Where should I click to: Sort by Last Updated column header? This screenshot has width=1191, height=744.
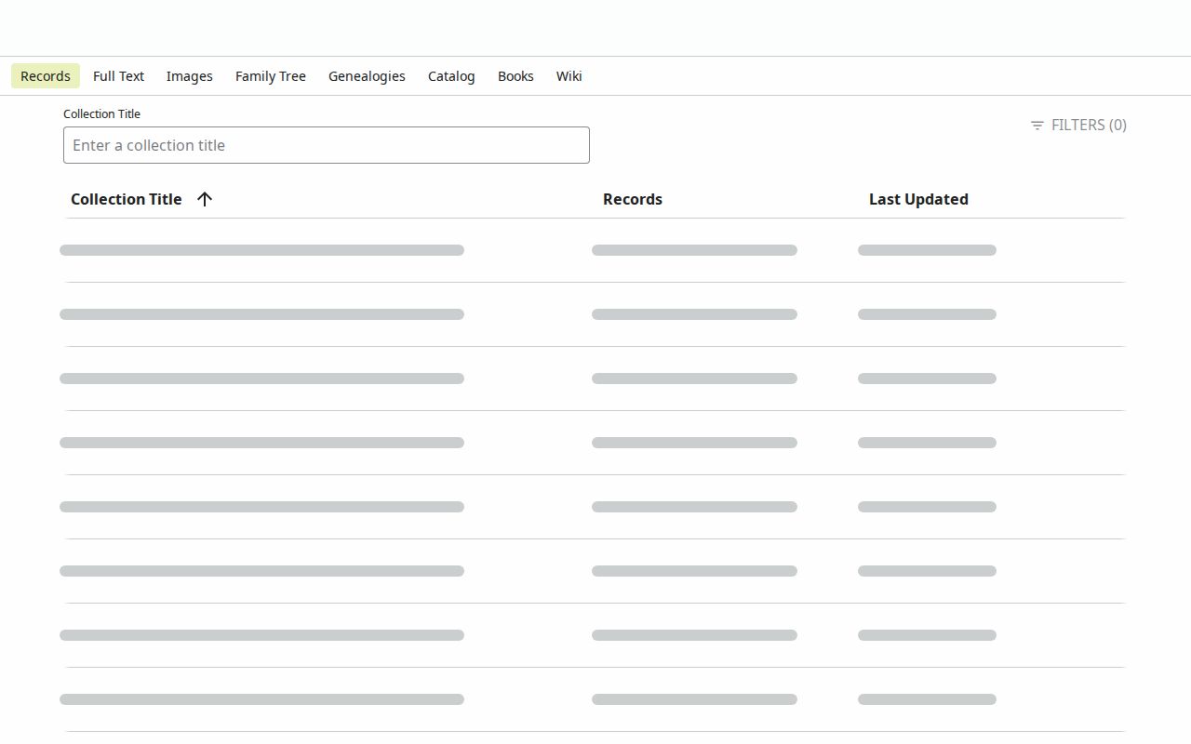pos(918,199)
